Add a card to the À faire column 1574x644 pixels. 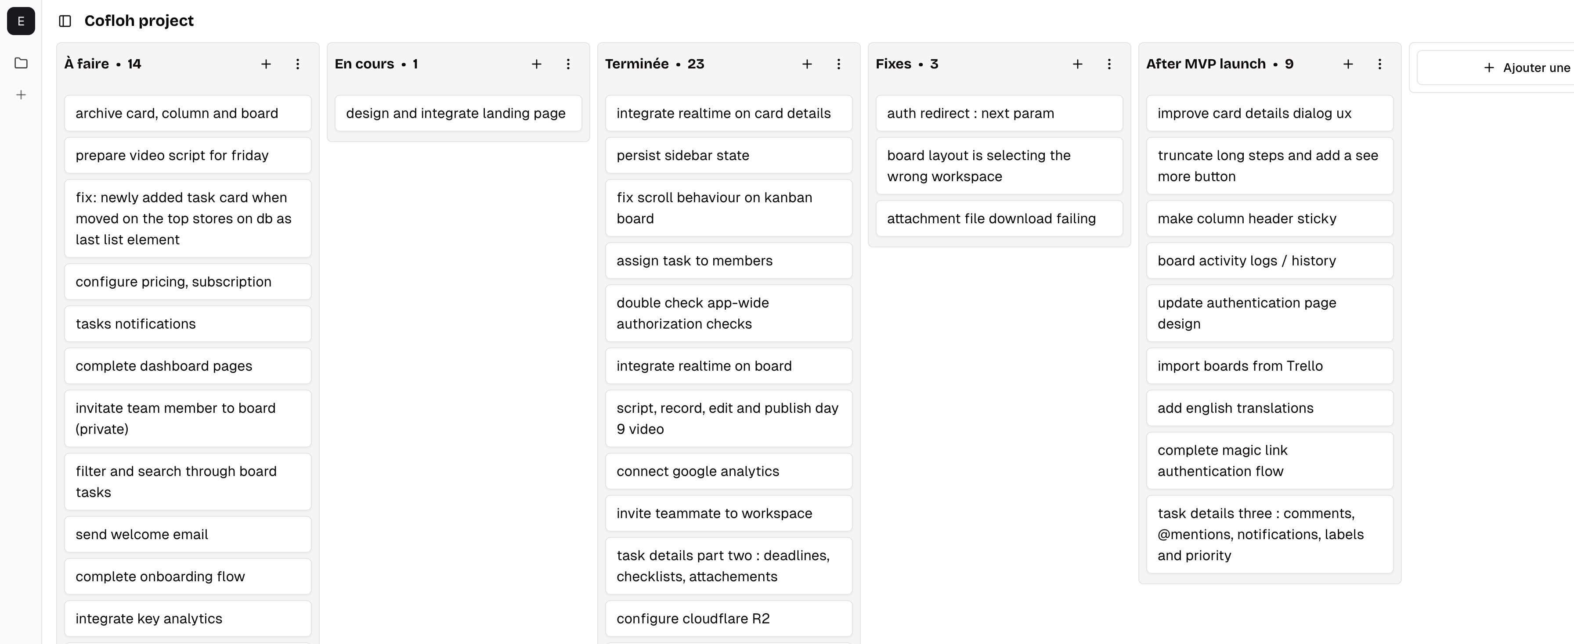click(x=266, y=64)
